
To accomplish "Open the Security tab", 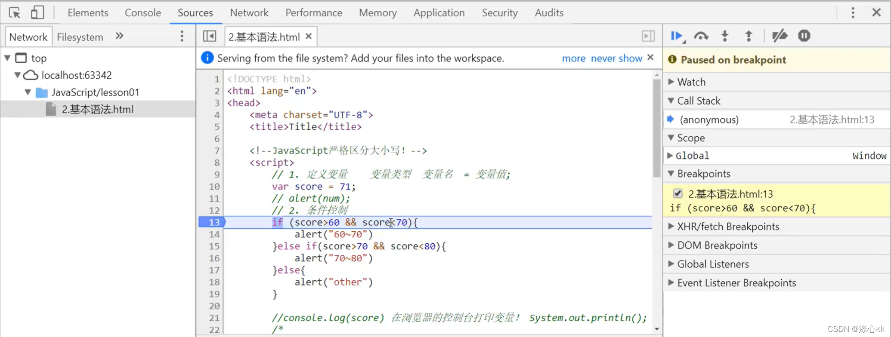I will [500, 12].
